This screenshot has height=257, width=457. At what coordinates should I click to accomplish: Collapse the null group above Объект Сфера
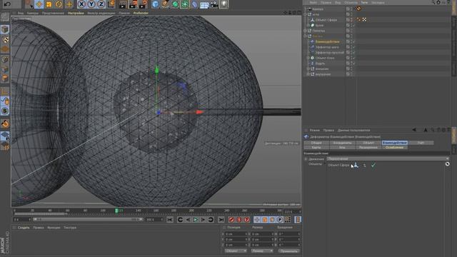tap(305, 14)
